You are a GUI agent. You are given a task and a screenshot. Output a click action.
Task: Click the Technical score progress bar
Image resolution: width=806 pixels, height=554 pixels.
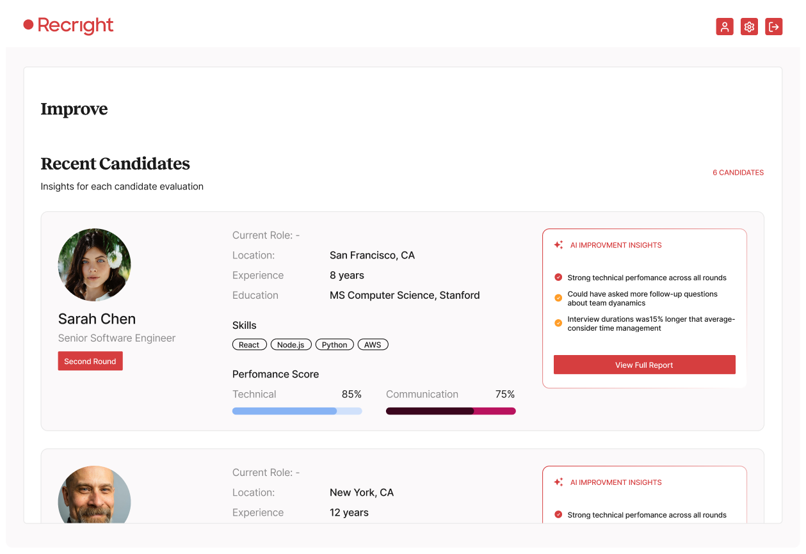coord(297,411)
